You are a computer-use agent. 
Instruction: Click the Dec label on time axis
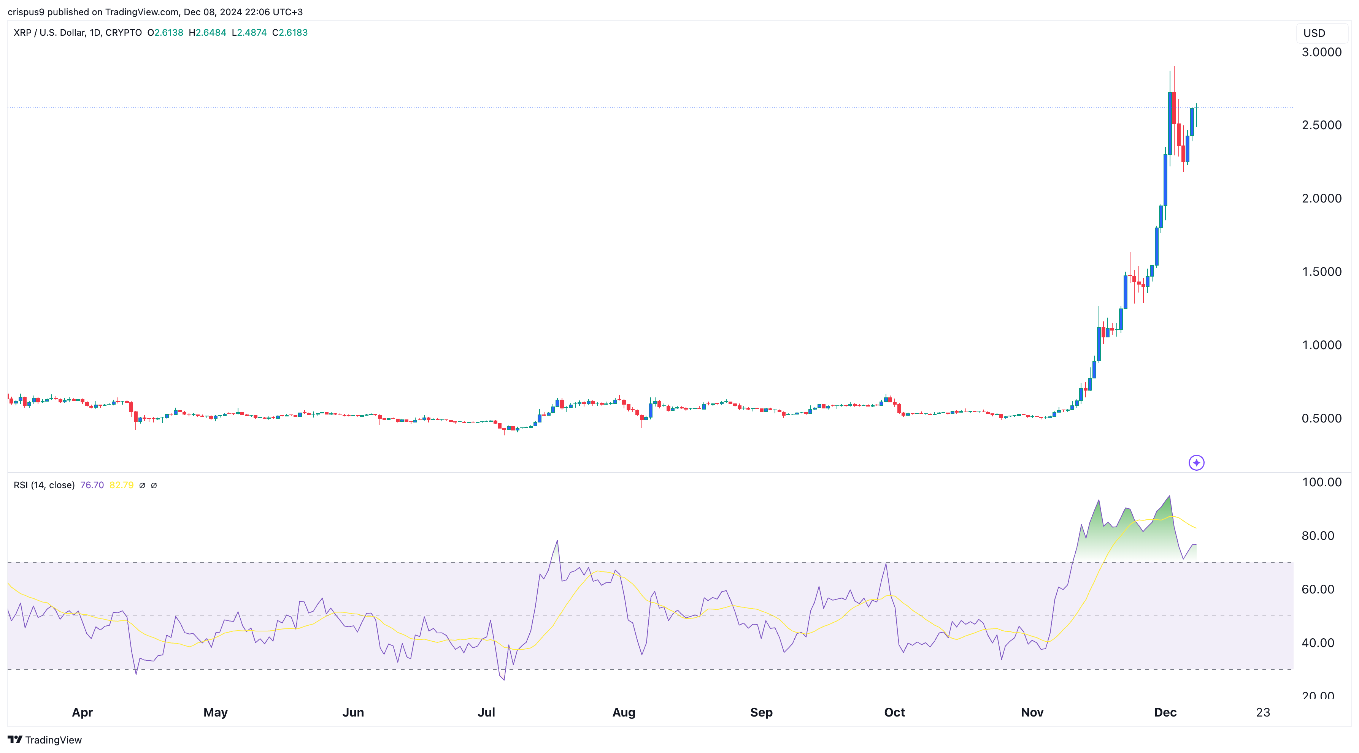pos(1165,713)
